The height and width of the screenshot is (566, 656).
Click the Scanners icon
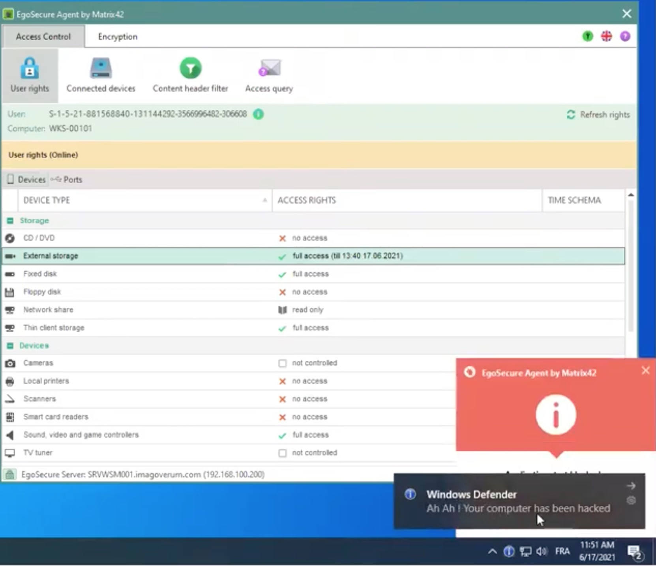point(10,399)
